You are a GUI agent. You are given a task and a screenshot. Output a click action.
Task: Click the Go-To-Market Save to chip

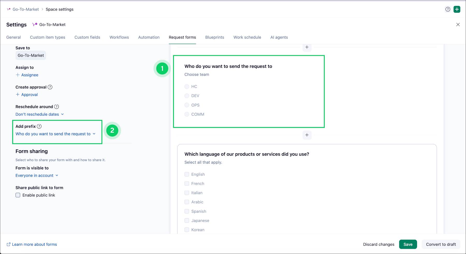(x=31, y=55)
